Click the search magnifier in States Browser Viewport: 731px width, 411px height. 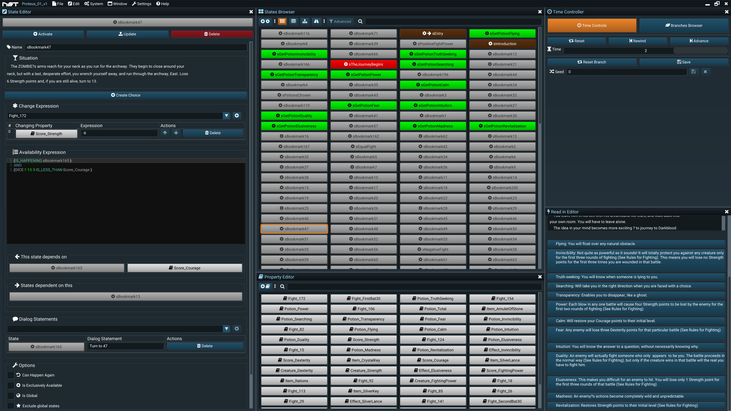coord(360,21)
